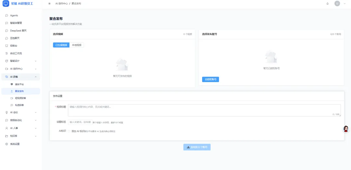The image size is (351, 170).
Task: Switch to the 本地视频 tab
Action: pos(77,45)
